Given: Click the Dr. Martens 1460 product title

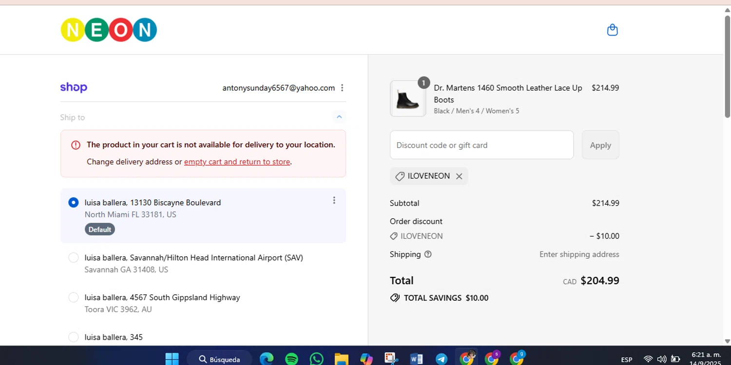Looking at the screenshot, I should pyautogui.click(x=508, y=94).
